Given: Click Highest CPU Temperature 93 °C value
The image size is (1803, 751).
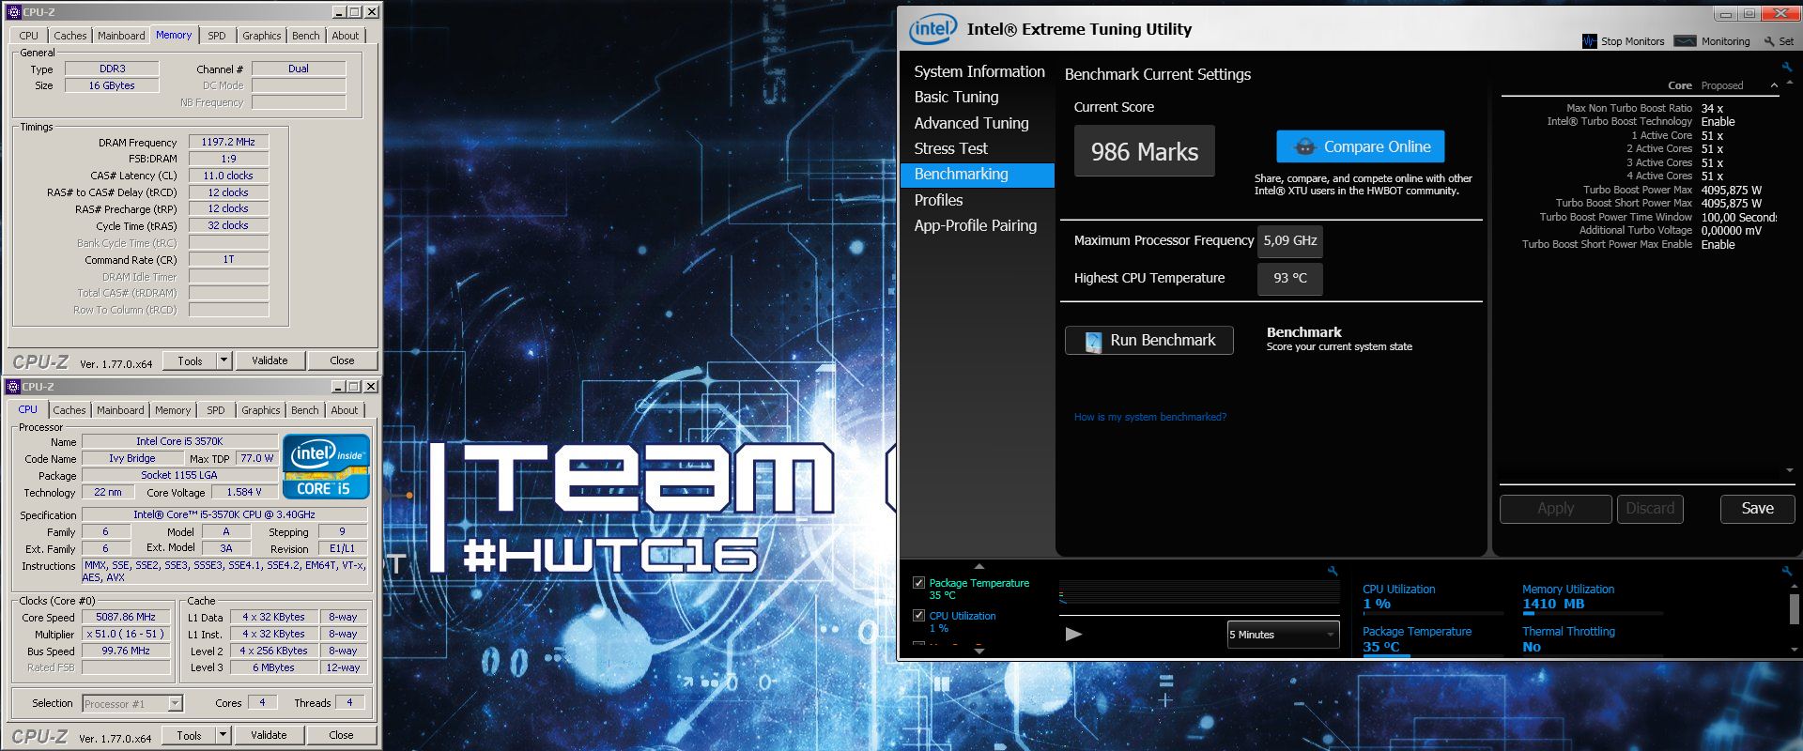Looking at the screenshot, I should [1289, 278].
